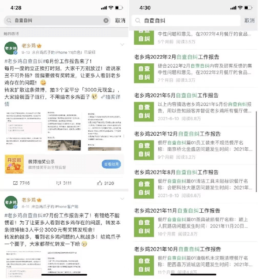The height and width of the screenshot is (279, 259).
Task: Tap the left search magnifier icon
Action: click(x=9, y=21)
